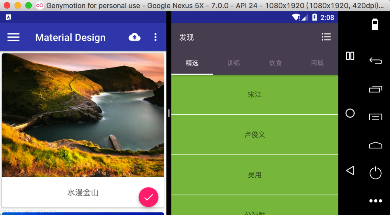Click the Genymotion recent apps button

(376, 89)
